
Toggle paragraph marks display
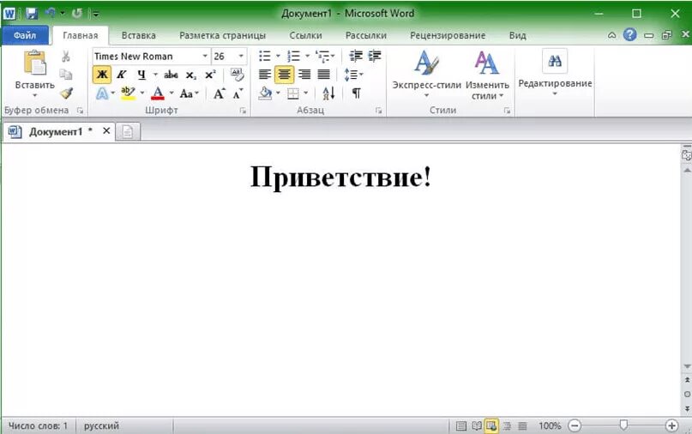(x=357, y=93)
